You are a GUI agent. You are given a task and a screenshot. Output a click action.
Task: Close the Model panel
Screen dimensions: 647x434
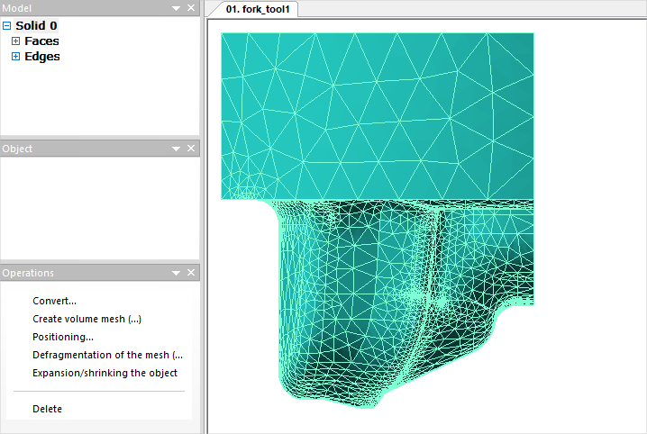coord(190,8)
